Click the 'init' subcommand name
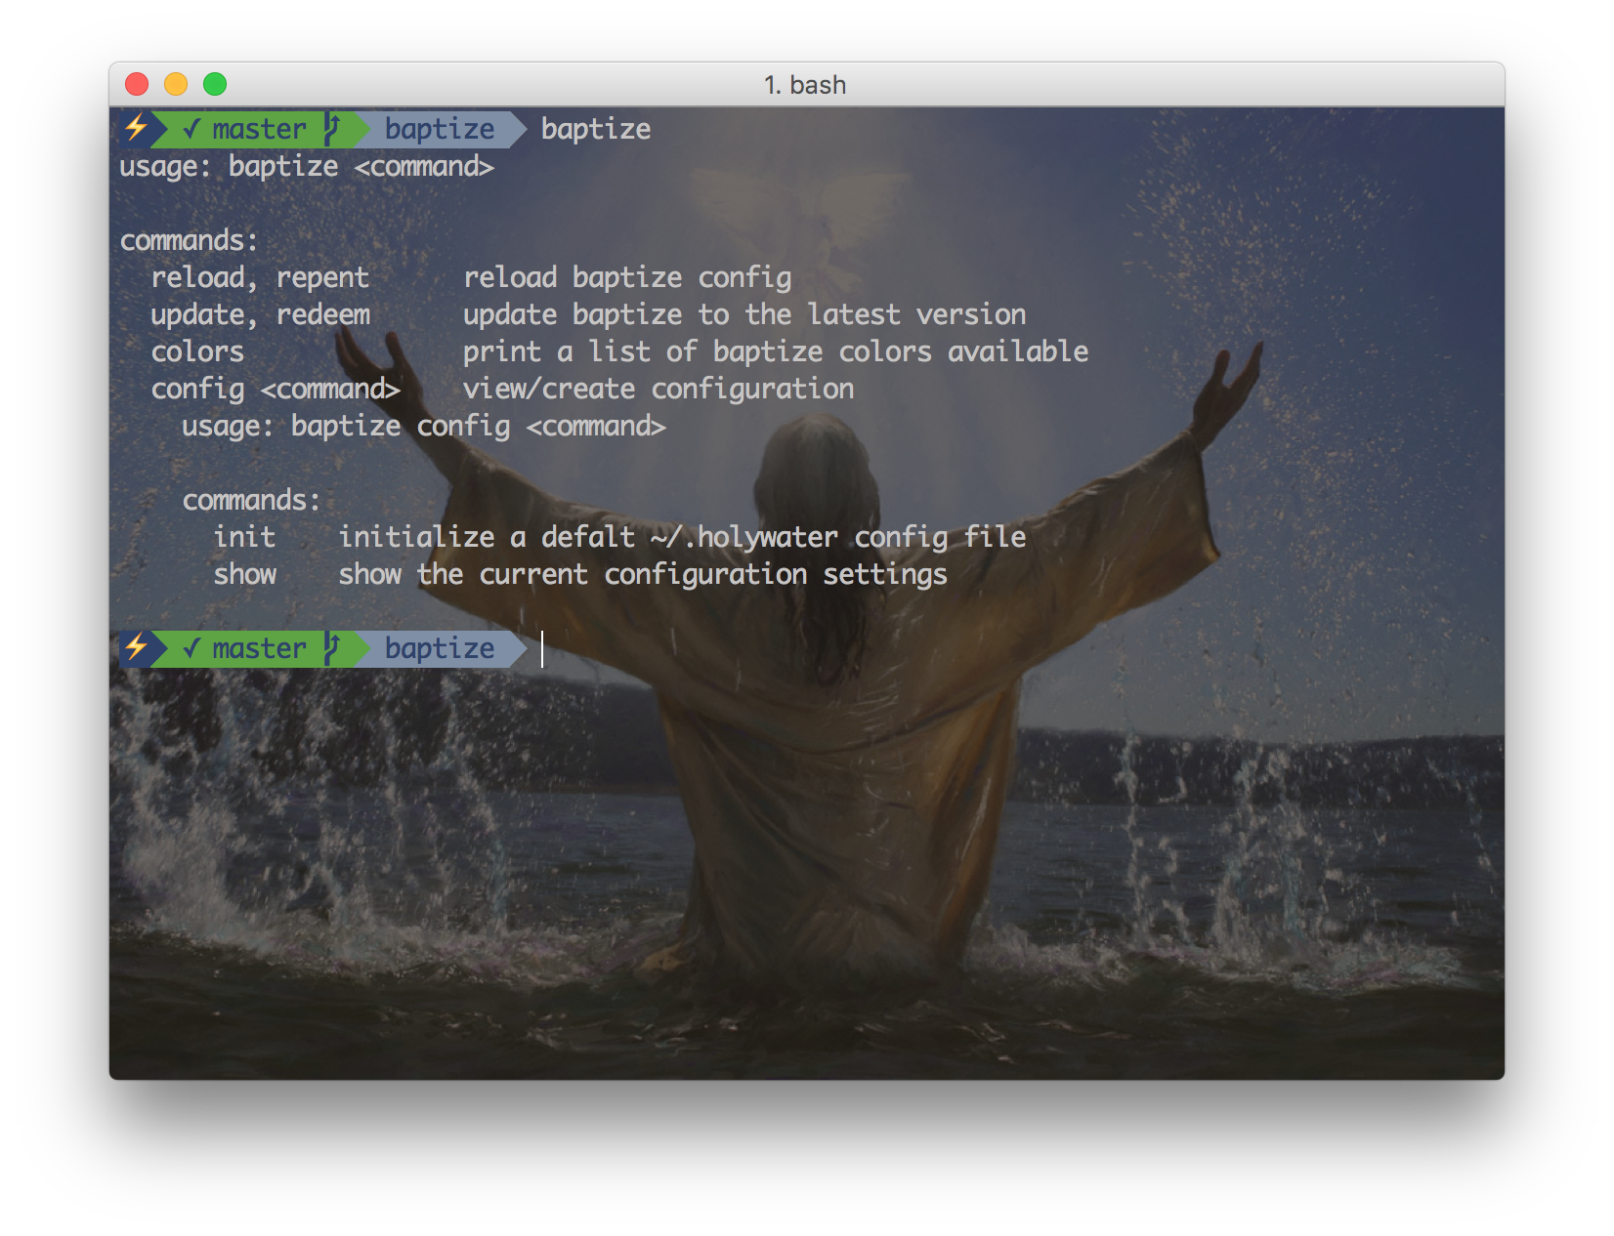This screenshot has height=1236, width=1614. [244, 537]
